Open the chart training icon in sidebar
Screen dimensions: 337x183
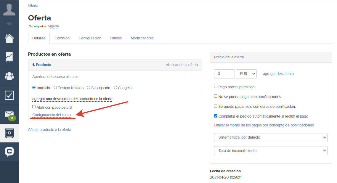pyautogui.click(x=9, y=57)
